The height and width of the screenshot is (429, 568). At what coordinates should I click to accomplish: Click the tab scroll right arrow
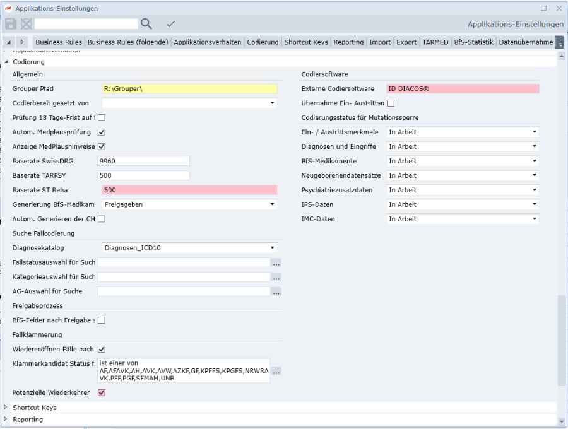coord(22,42)
